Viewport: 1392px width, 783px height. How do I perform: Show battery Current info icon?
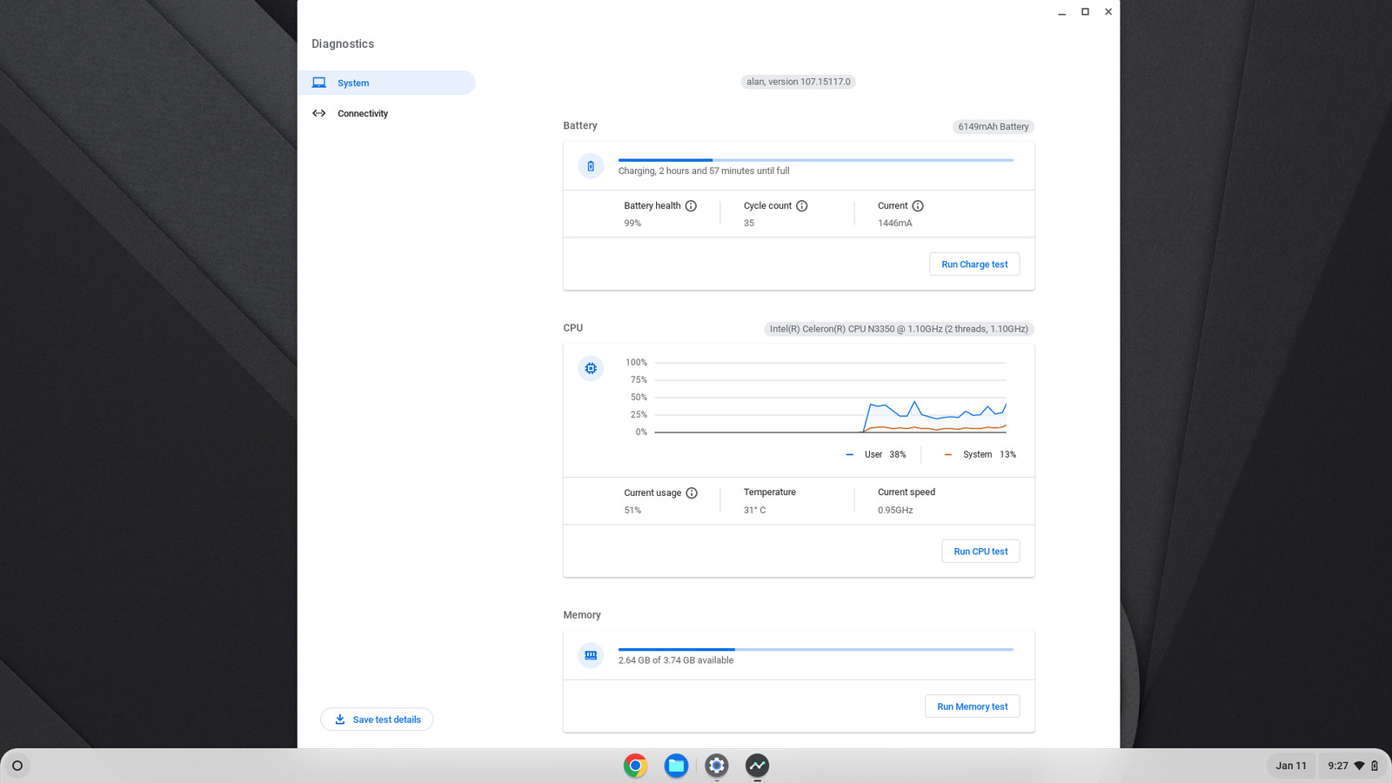[918, 206]
